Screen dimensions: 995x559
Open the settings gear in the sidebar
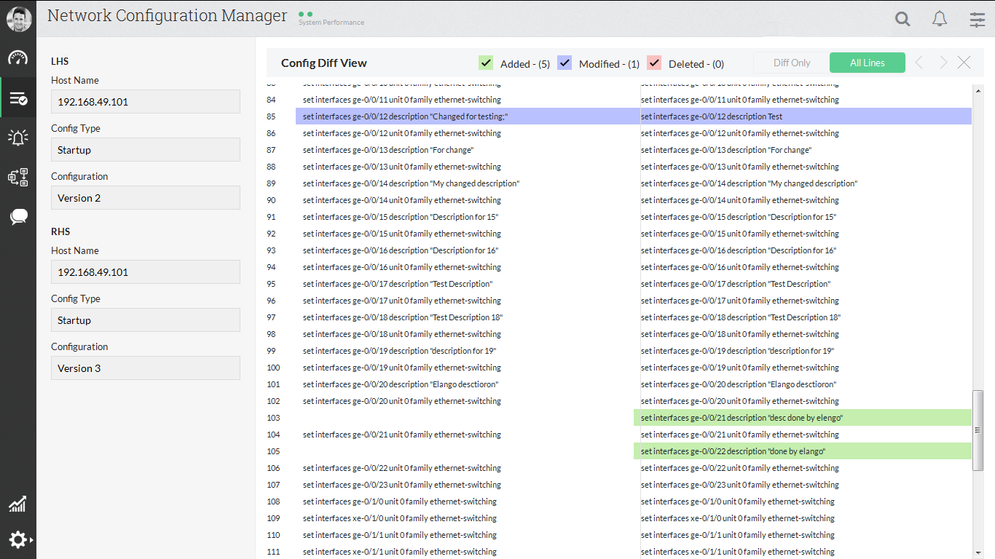(x=17, y=539)
